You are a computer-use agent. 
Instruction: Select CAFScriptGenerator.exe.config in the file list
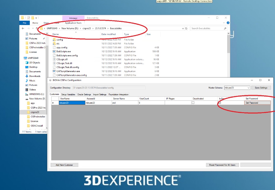click(x=72, y=75)
